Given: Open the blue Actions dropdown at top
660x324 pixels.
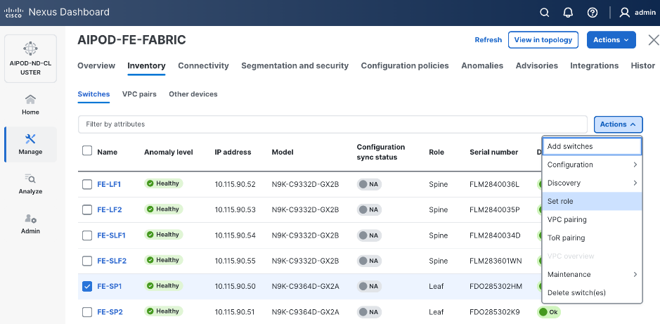Looking at the screenshot, I should [x=611, y=40].
